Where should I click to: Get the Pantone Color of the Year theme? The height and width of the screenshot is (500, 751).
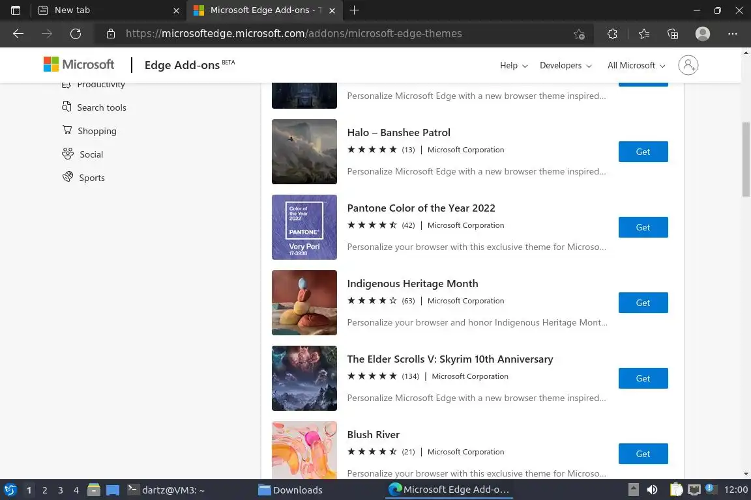(x=643, y=227)
